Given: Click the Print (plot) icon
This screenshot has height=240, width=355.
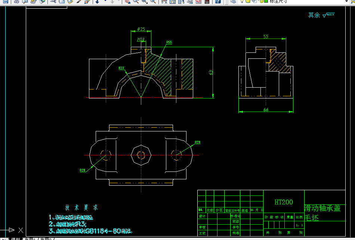Looking at the screenshot, I should 16,1.
